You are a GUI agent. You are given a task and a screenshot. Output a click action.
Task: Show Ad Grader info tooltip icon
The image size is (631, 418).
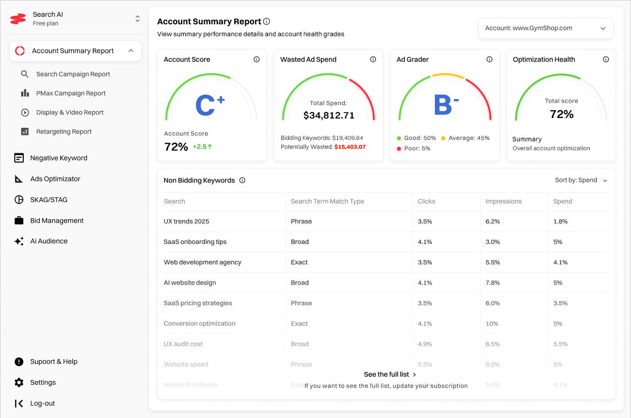(489, 60)
